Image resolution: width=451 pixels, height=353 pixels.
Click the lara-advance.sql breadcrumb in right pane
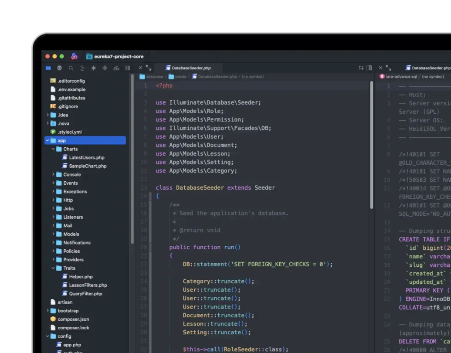click(x=401, y=77)
